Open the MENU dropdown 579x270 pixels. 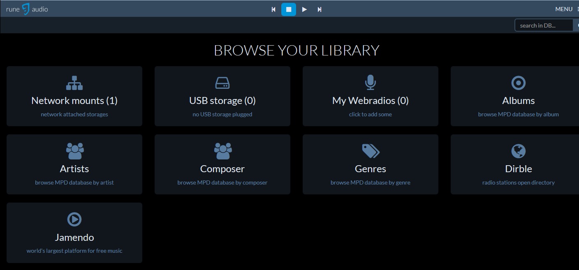[x=566, y=9]
